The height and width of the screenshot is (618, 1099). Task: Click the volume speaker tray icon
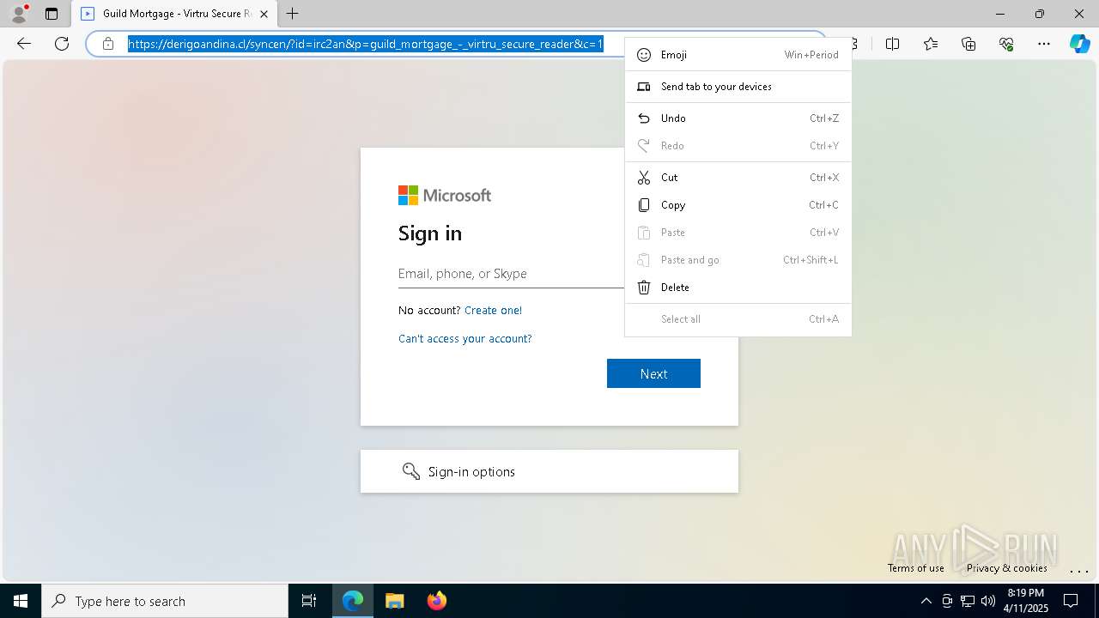click(988, 601)
